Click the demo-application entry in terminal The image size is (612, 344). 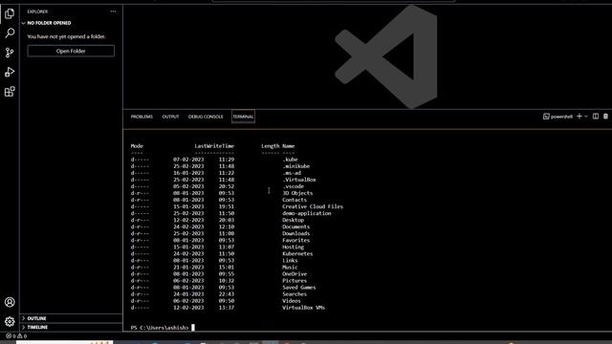coord(306,213)
